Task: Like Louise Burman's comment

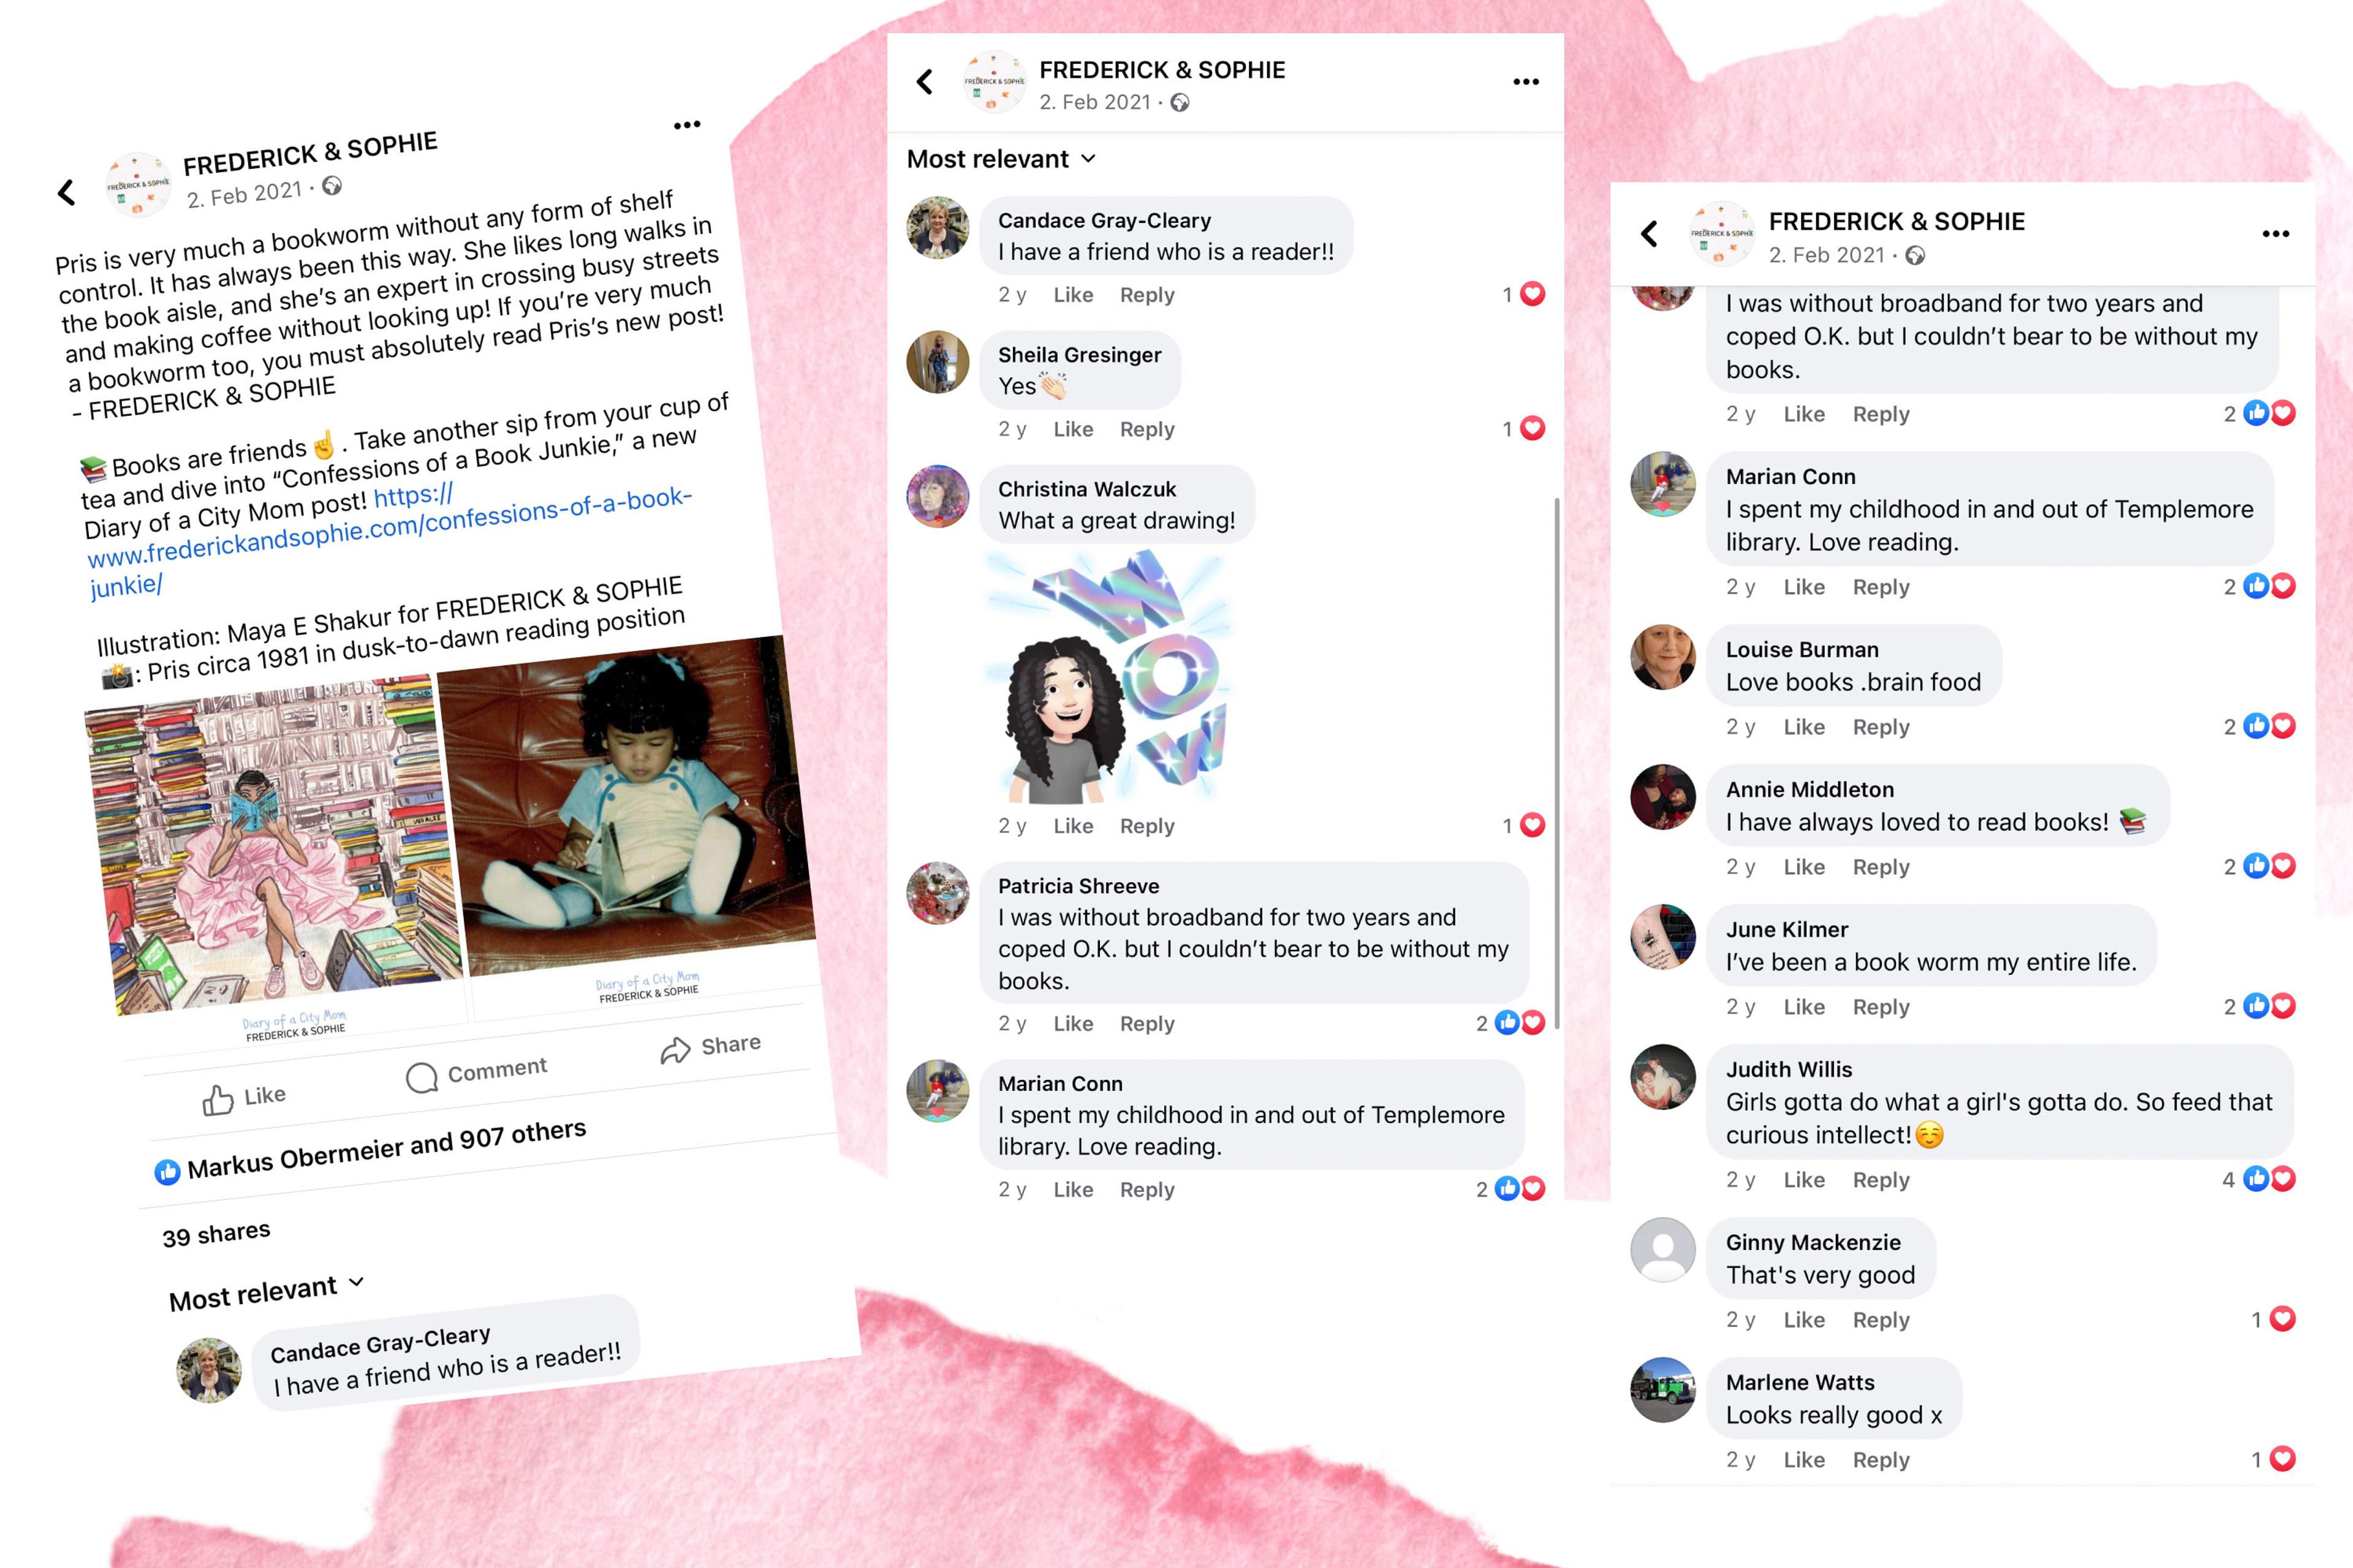Action: [1804, 727]
